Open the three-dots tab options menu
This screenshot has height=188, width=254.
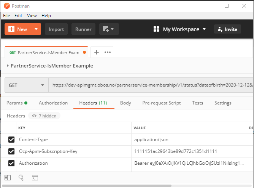click(108, 52)
